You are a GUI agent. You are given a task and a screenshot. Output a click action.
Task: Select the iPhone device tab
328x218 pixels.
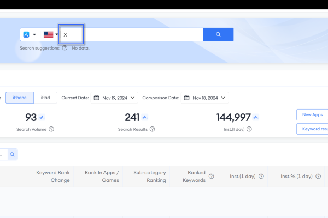tap(20, 98)
